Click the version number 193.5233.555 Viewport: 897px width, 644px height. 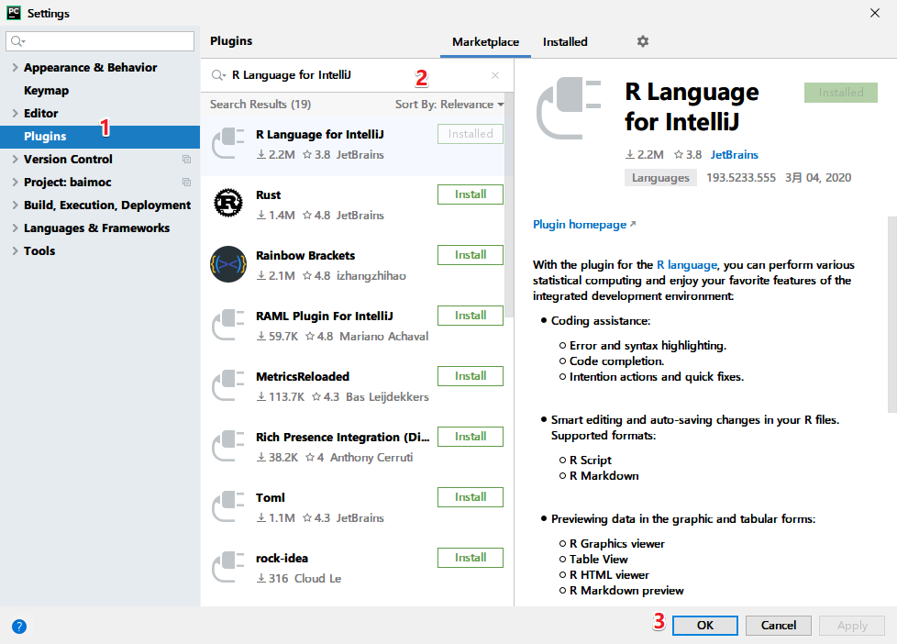pyautogui.click(x=741, y=178)
